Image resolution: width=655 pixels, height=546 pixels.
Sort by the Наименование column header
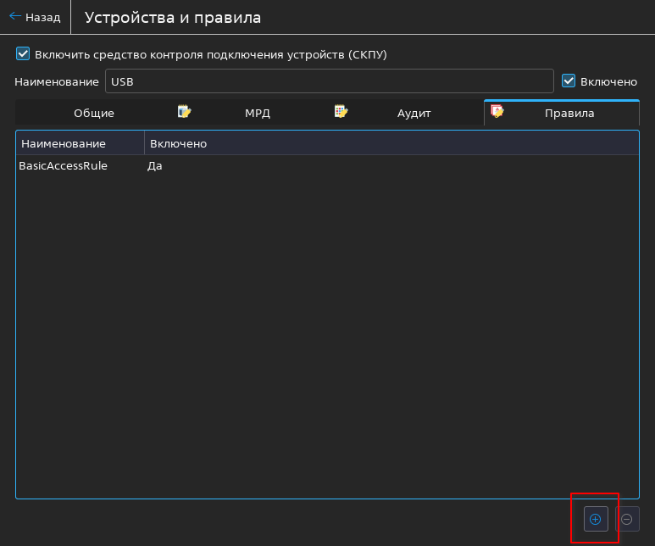point(64,143)
